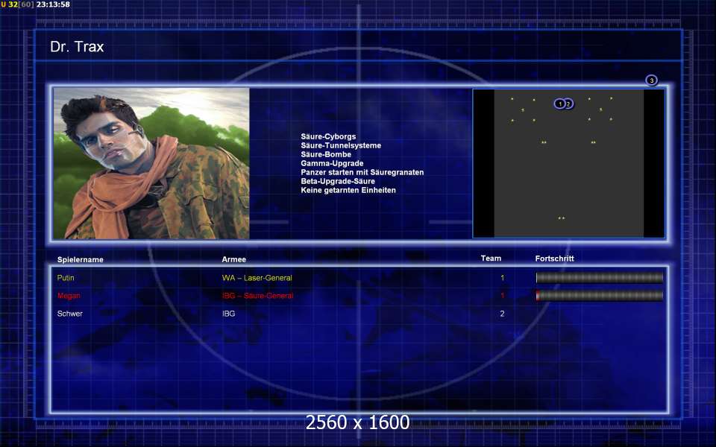The height and width of the screenshot is (447, 716).
Task: Click start position marker 2 on minimap
Action: pos(570,104)
